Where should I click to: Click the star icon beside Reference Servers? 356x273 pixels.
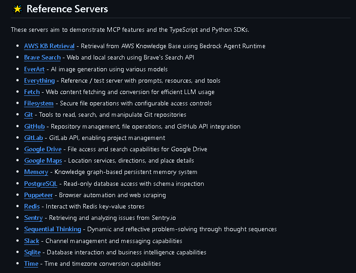point(17,9)
